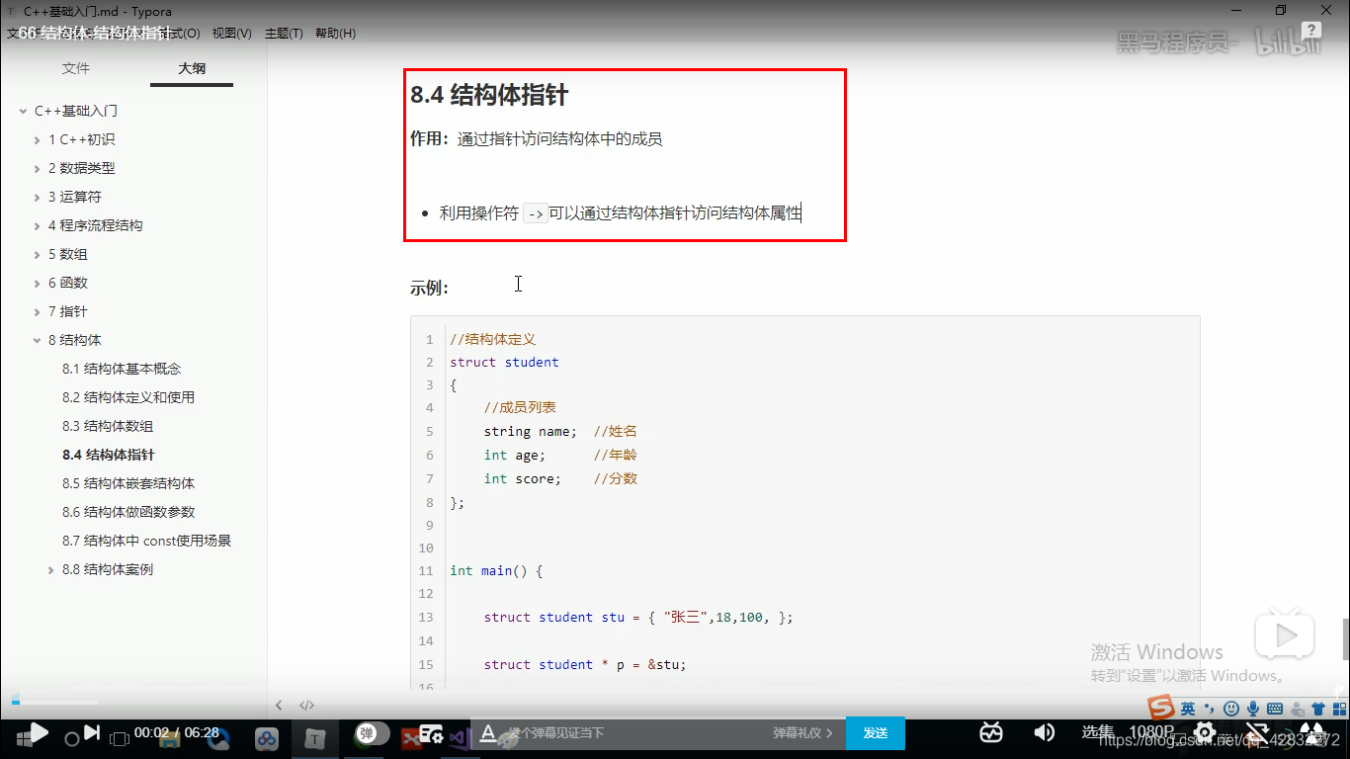Click the 发送 send button
This screenshot has height=759, width=1350.
click(876, 733)
